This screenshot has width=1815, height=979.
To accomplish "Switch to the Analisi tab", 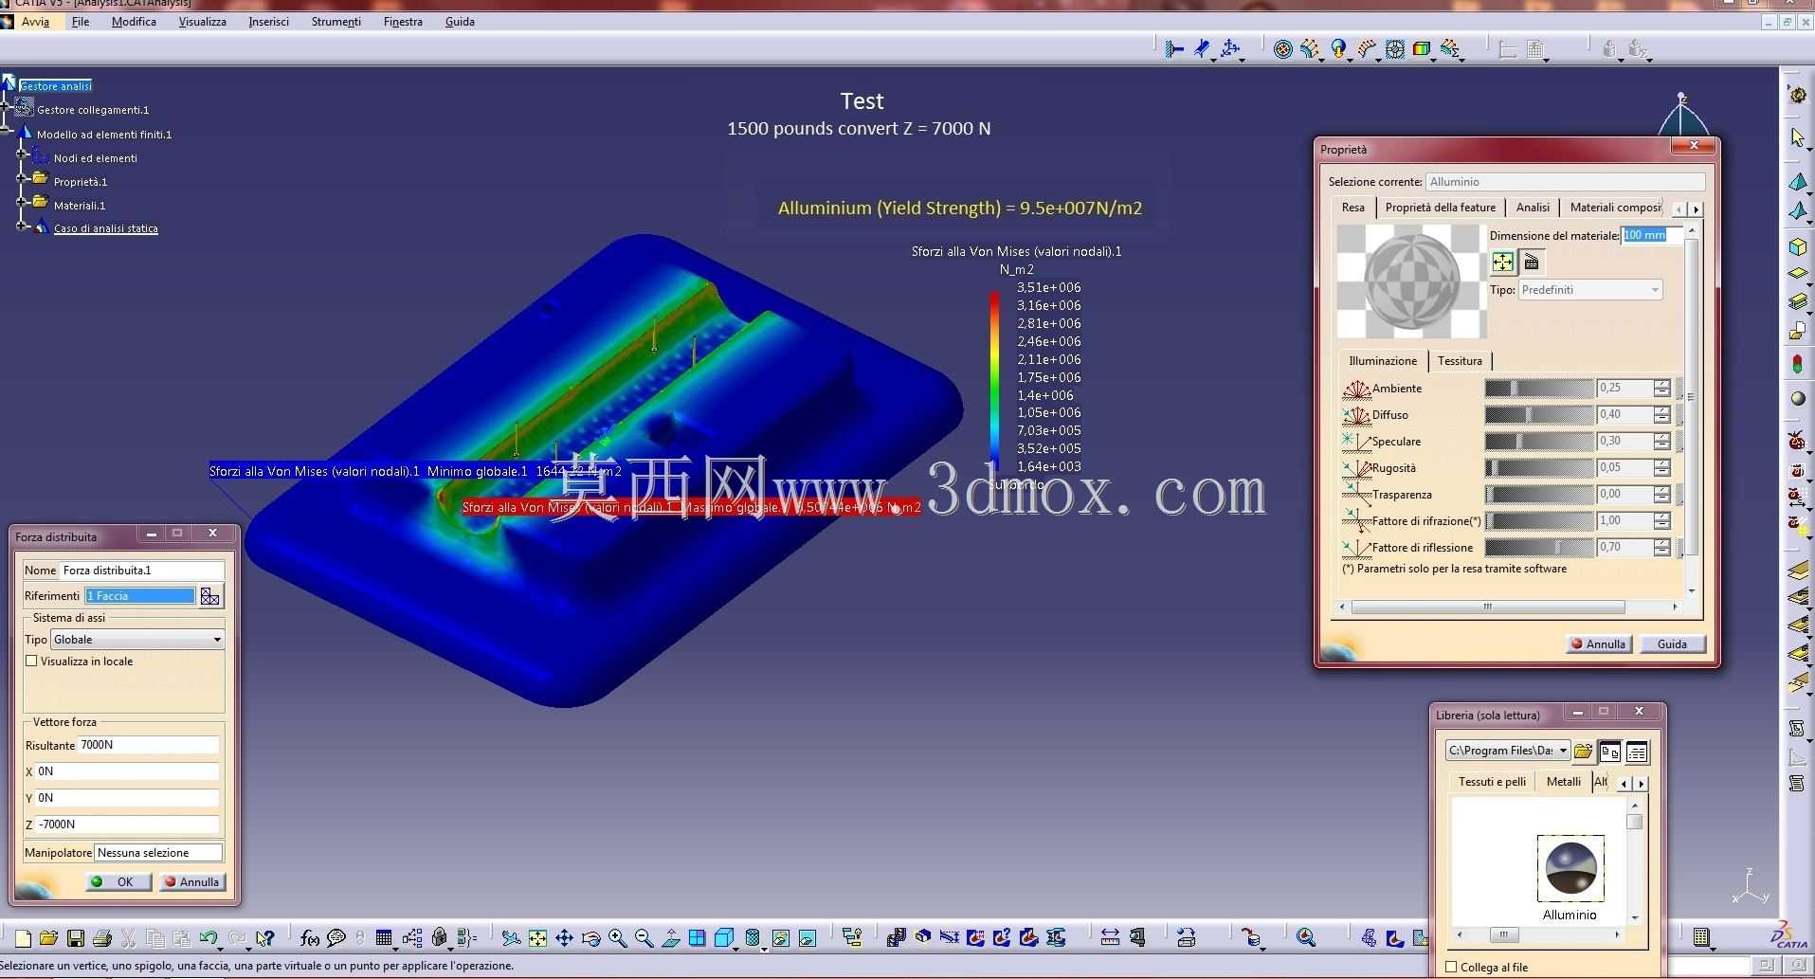I will 1533,208.
